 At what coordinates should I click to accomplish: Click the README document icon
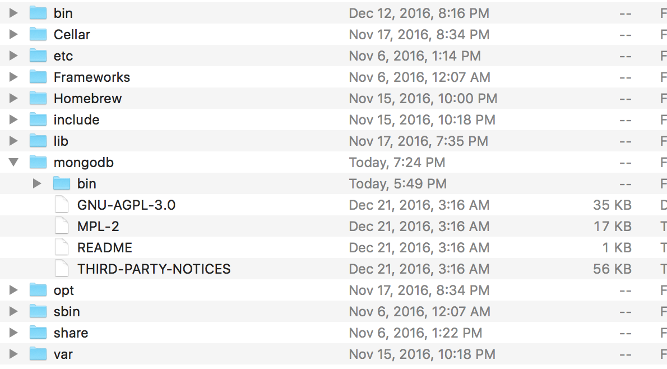[62, 247]
